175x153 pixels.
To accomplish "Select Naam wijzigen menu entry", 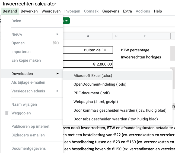I will 24,104.
